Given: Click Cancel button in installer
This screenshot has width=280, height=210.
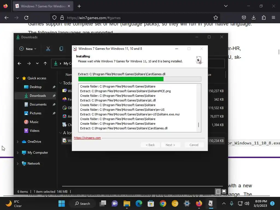Looking at the screenshot, I should click(194, 145).
